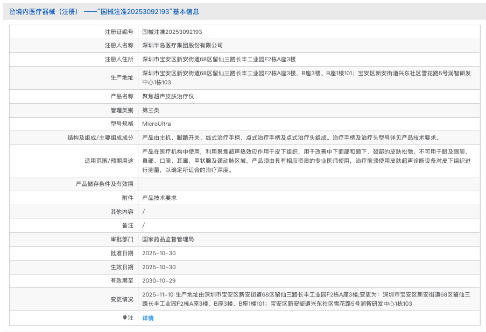The width and height of the screenshot is (486, 332).
Task: Click the 有效期至 date 2030-10-29
Action: coord(159,280)
